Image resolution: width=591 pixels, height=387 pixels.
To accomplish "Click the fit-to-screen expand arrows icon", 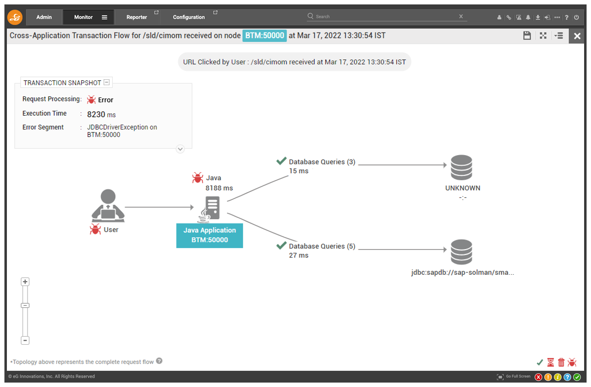I will click(x=543, y=35).
